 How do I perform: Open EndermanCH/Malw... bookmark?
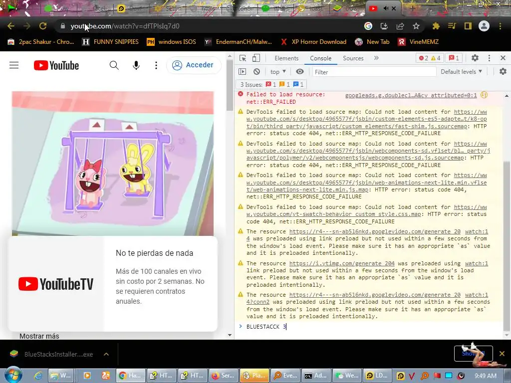(238, 42)
